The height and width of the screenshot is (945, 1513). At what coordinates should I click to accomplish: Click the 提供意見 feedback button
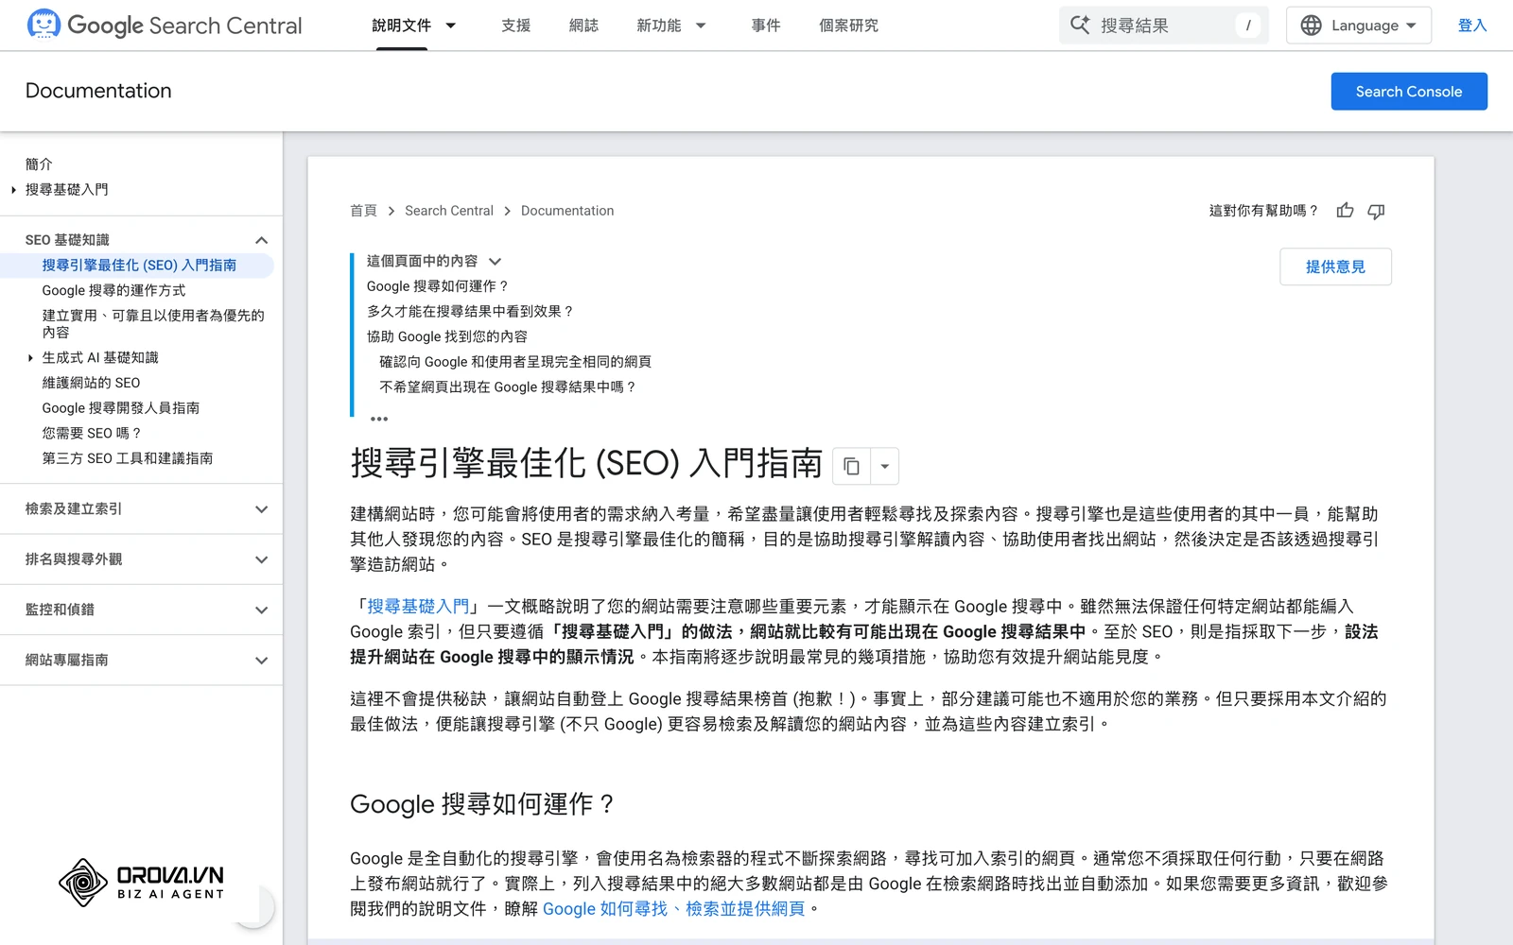coord(1335,266)
